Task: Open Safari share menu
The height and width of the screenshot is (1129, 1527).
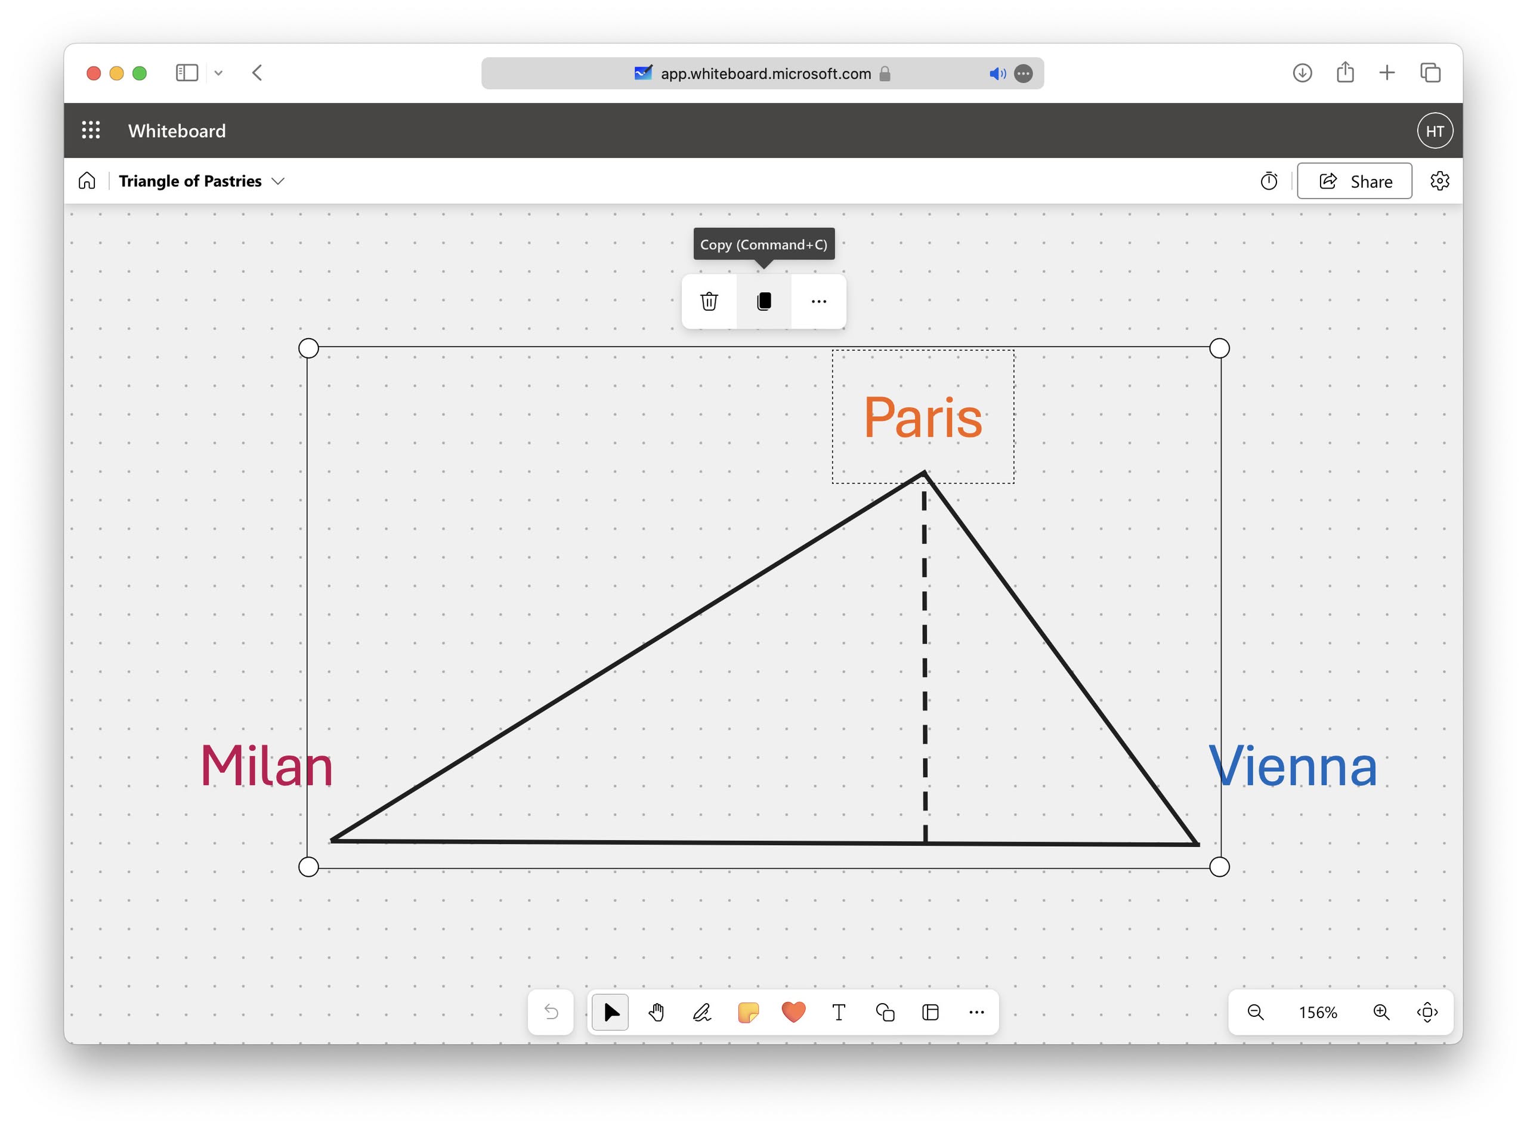Action: coord(1344,72)
